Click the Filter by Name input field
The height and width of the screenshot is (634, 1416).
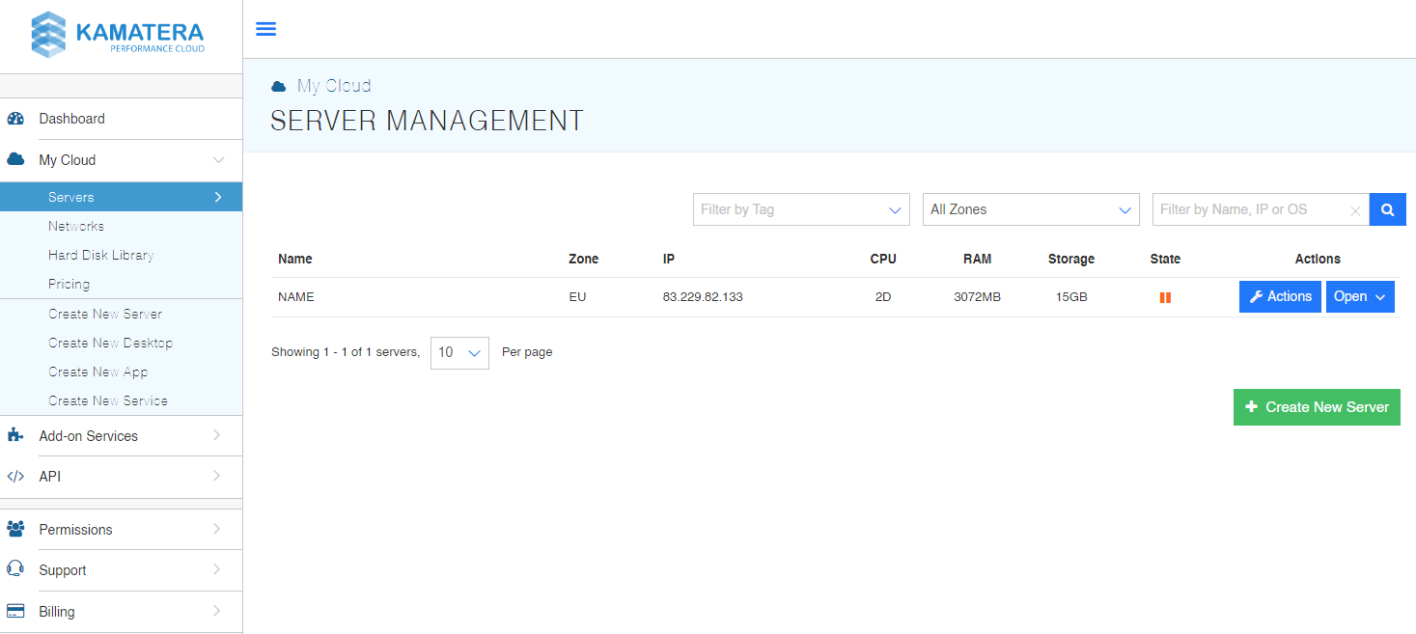pyautogui.click(x=1245, y=209)
